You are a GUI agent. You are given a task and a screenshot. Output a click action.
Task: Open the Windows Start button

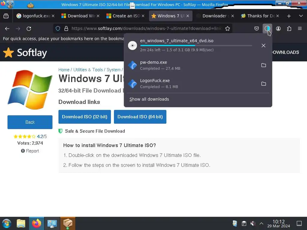(7, 223)
